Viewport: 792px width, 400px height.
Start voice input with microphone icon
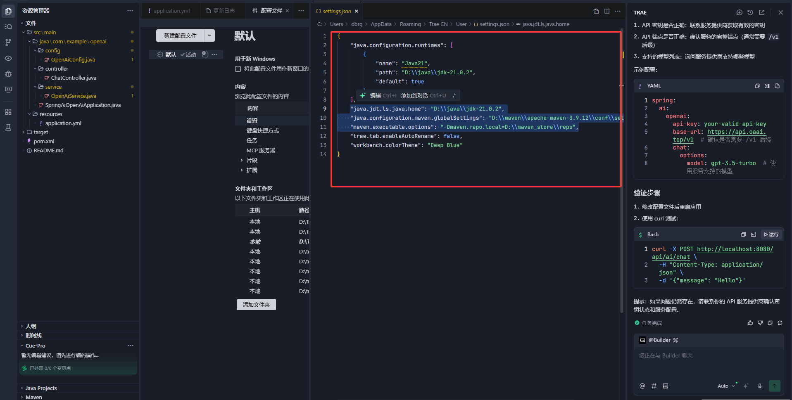tap(760, 386)
